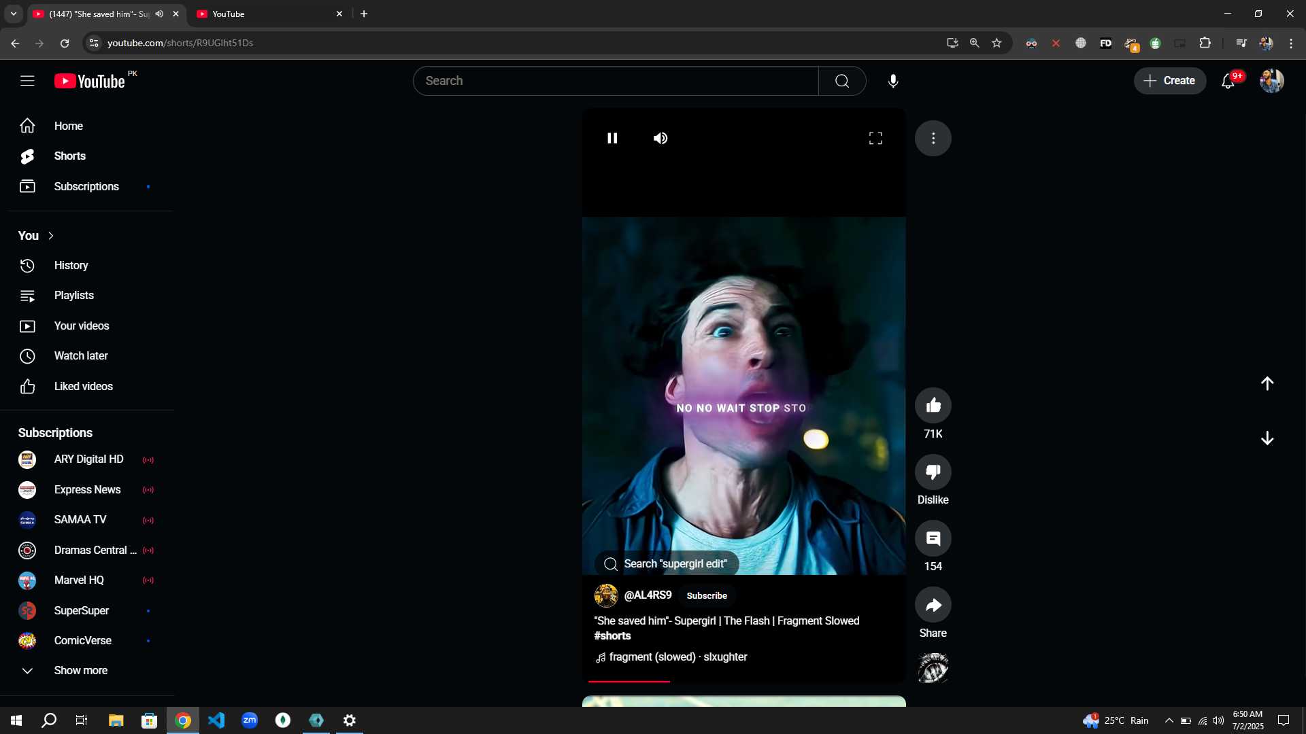
Task: Go to Home in sidebar
Action: point(87,126)
